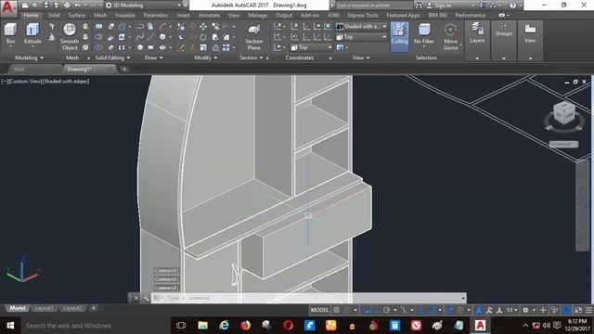Image resolution: width=594 pixels, height=334 pixels.
Task: Click the ViewCube in the viewport
Action: pos(564,112)
